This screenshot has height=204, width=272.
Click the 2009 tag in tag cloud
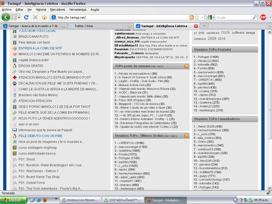click(212, 39)
